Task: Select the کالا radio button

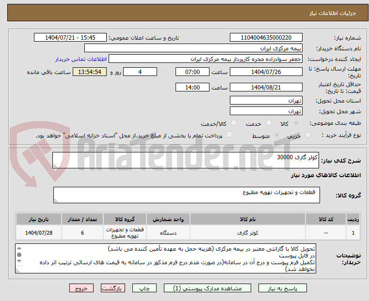Action: (296, 123)
